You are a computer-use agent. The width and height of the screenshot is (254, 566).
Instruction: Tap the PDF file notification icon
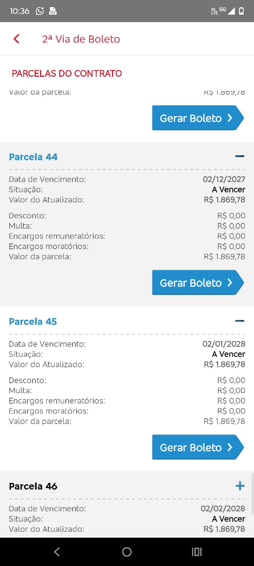click(53, 11)
